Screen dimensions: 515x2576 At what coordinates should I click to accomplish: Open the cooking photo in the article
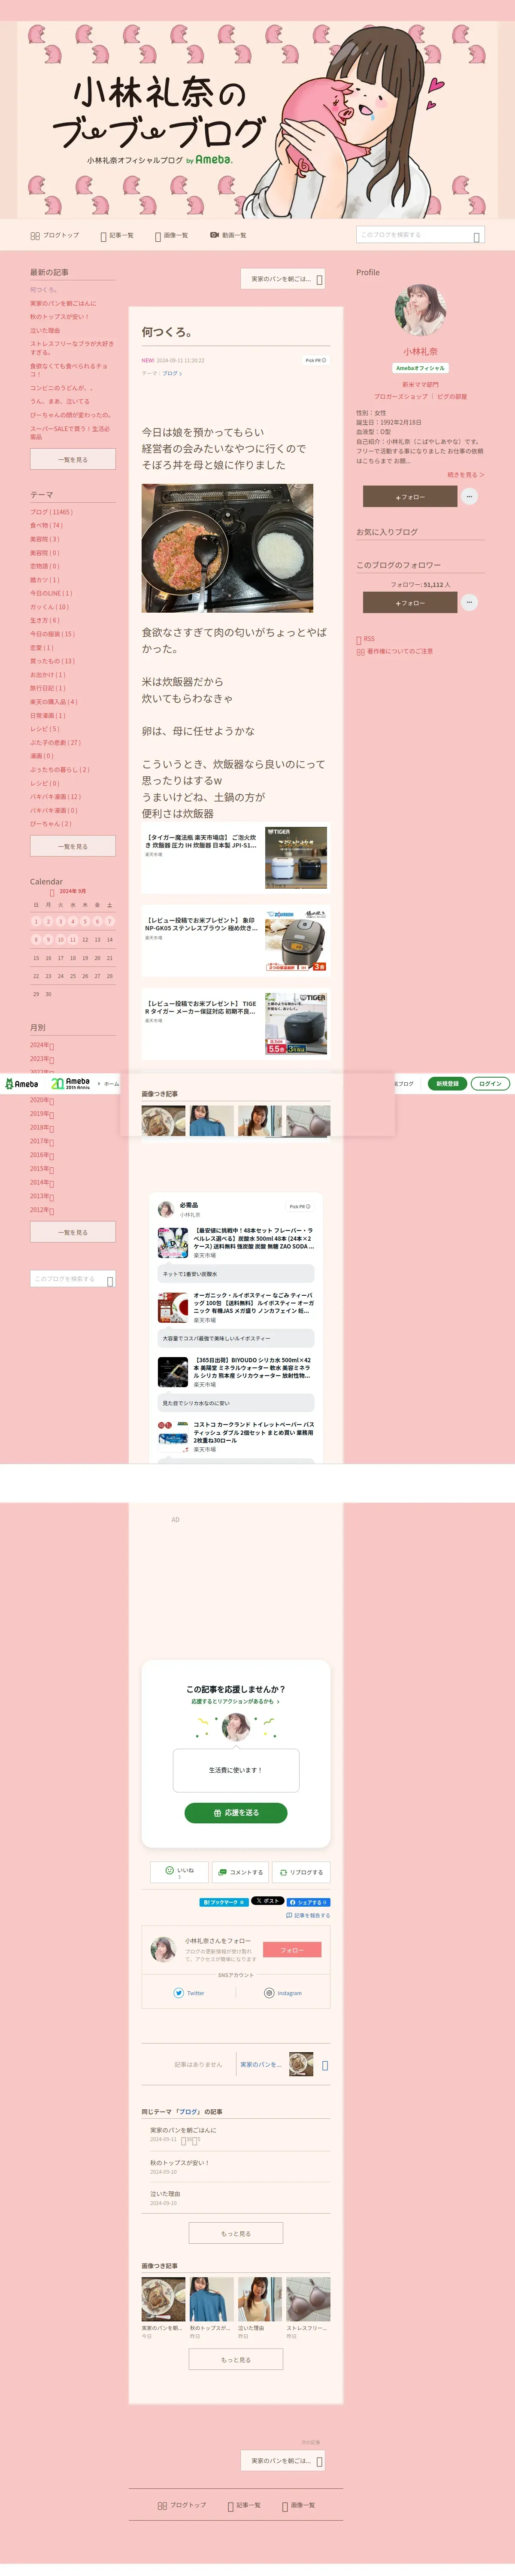pyautogui.click(x=227, y=548)
